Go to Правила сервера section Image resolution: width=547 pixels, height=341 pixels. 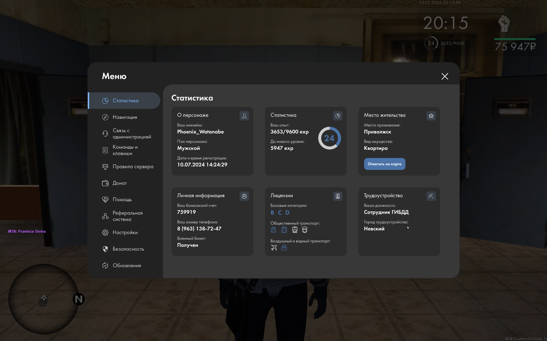(x=133, y=167)
